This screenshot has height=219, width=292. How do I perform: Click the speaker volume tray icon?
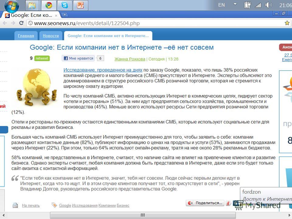(269, 5)
